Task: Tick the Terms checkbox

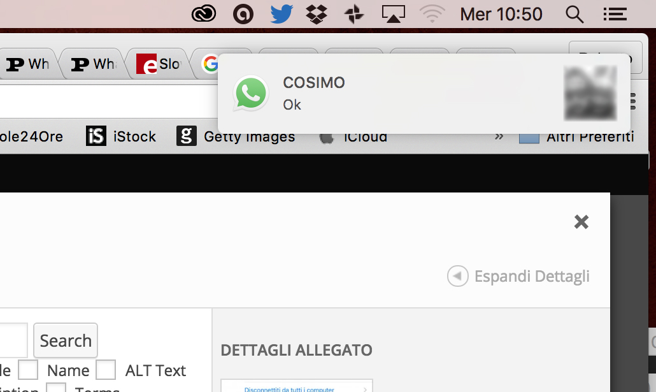Action: [57, 388]
